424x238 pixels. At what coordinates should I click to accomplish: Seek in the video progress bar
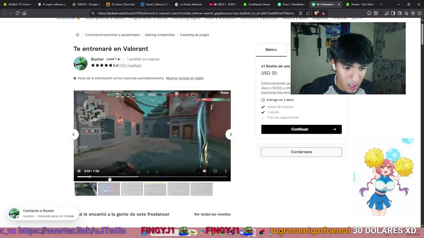point(152,177)
